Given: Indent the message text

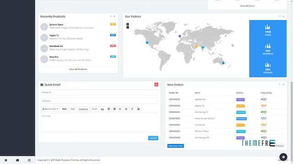Looking at the screenshot, I should click(126, 109).
